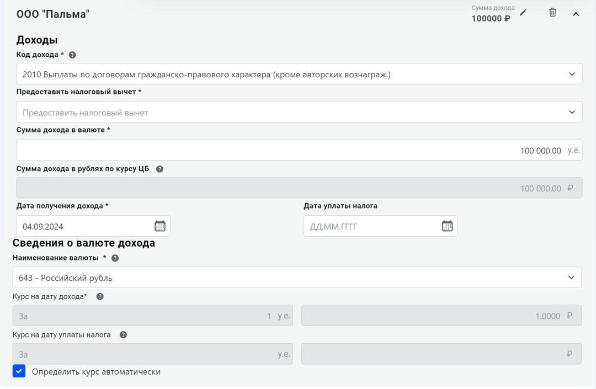Click the ООО "Пальма" header title

tap(53, 14)
